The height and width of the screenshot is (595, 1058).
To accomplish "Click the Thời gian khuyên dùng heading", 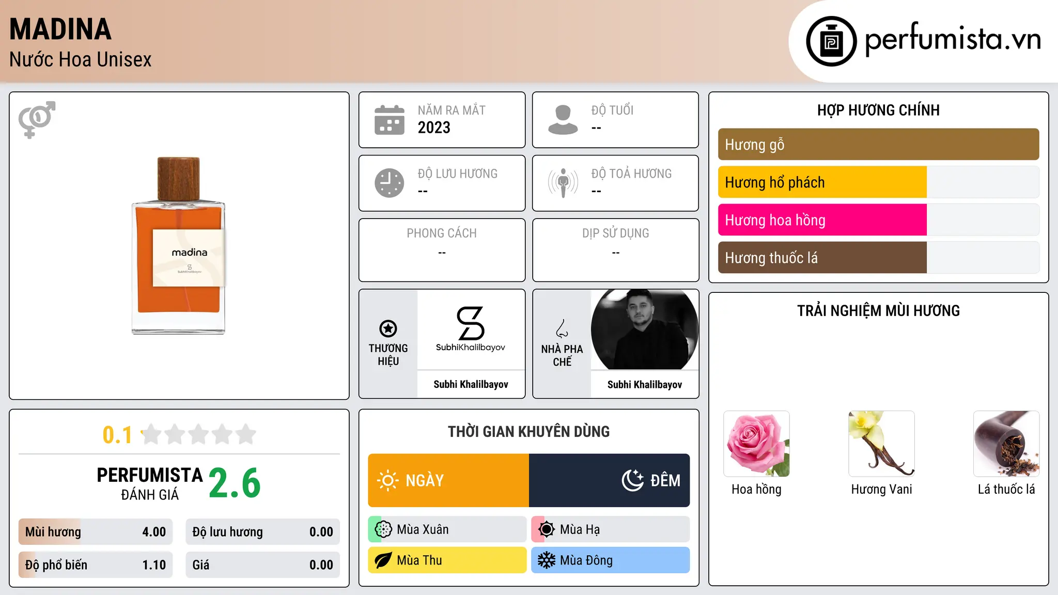I will click(529, 432).
